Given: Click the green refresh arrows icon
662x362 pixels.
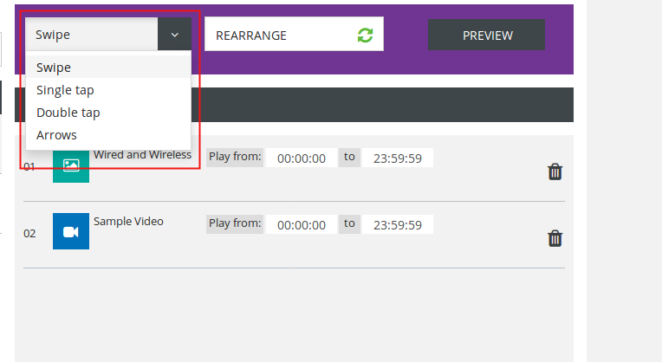Looking at the screenshot, I should [x=365, y=35].
